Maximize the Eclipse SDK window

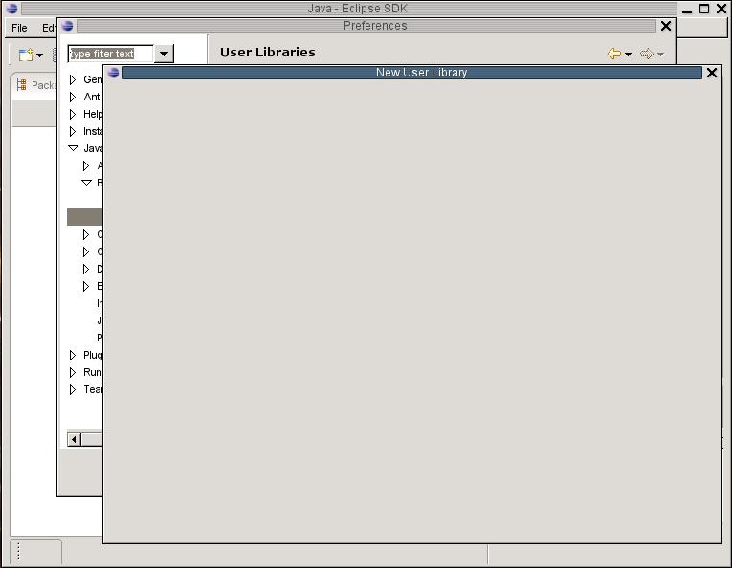pyautogui.click(x=704, y=9)
